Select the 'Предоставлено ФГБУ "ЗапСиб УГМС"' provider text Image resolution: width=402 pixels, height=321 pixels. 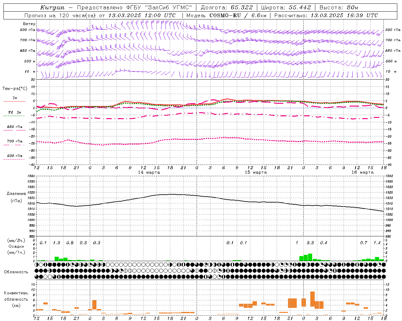coord(134,8)
